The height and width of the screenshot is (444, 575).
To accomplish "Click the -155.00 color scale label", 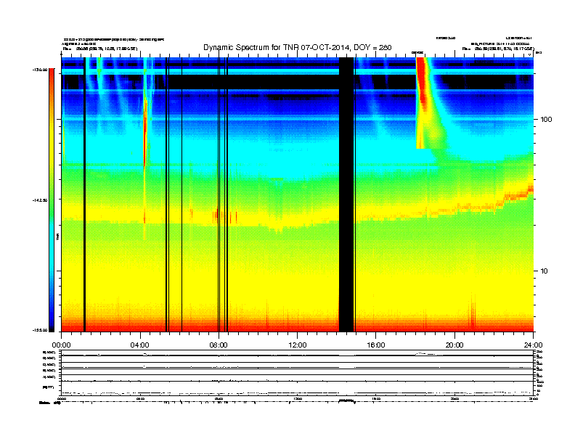I will tap(40, 330).
